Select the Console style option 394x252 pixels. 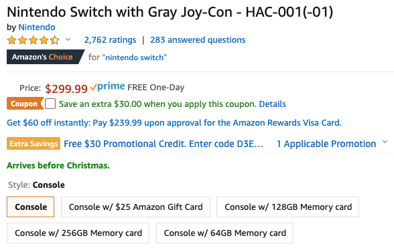30,207
